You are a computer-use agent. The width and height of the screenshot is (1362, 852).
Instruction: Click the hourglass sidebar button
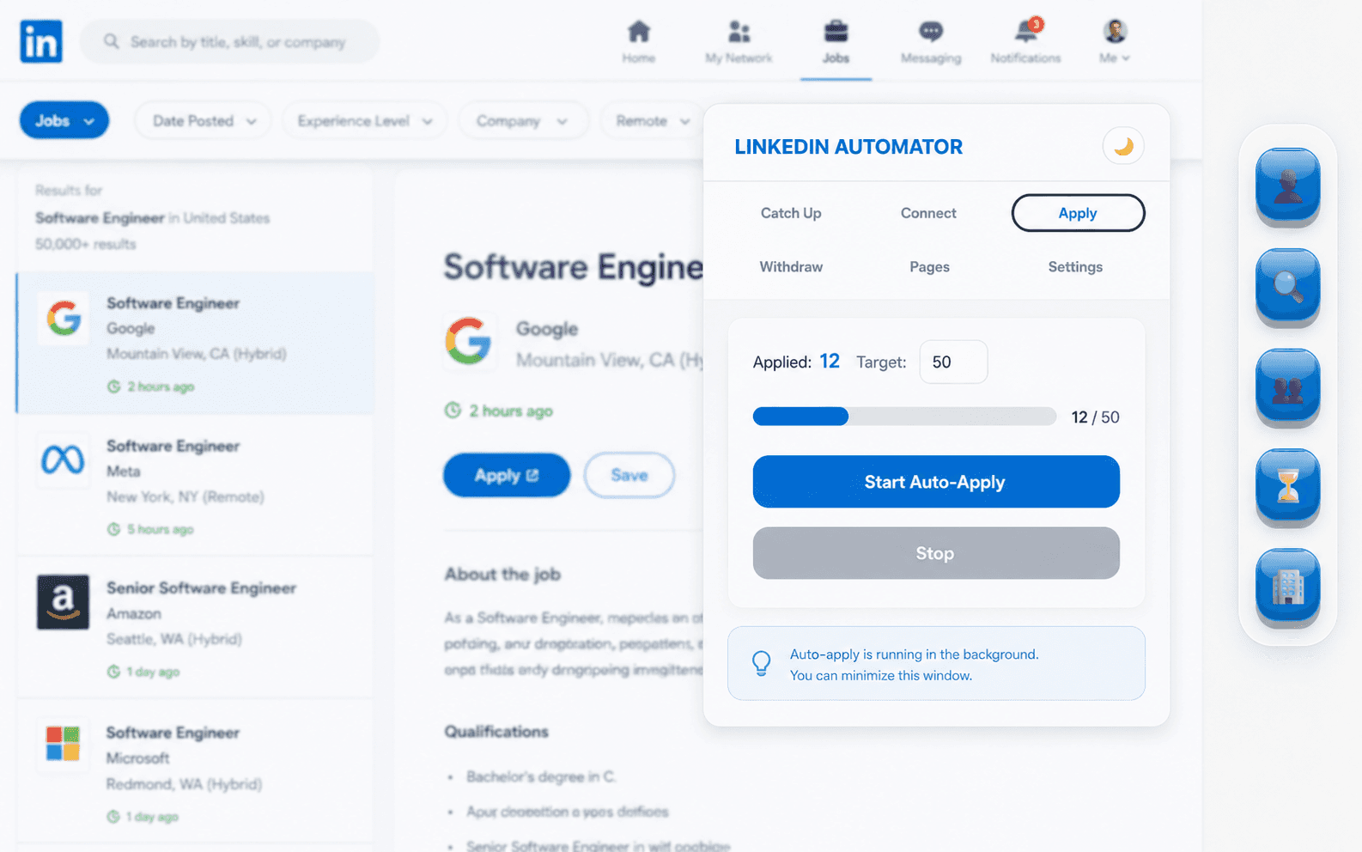(x=1287, y=486)
